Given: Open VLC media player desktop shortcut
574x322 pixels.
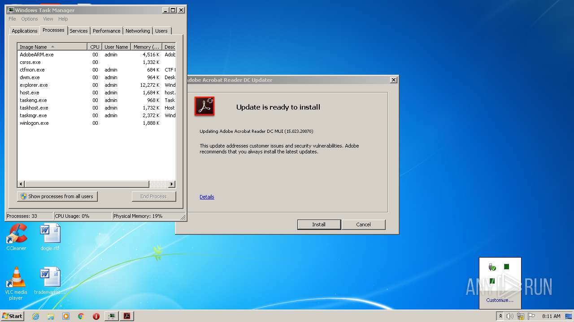Looking at the screenshot, I should (x=16, y=284).
